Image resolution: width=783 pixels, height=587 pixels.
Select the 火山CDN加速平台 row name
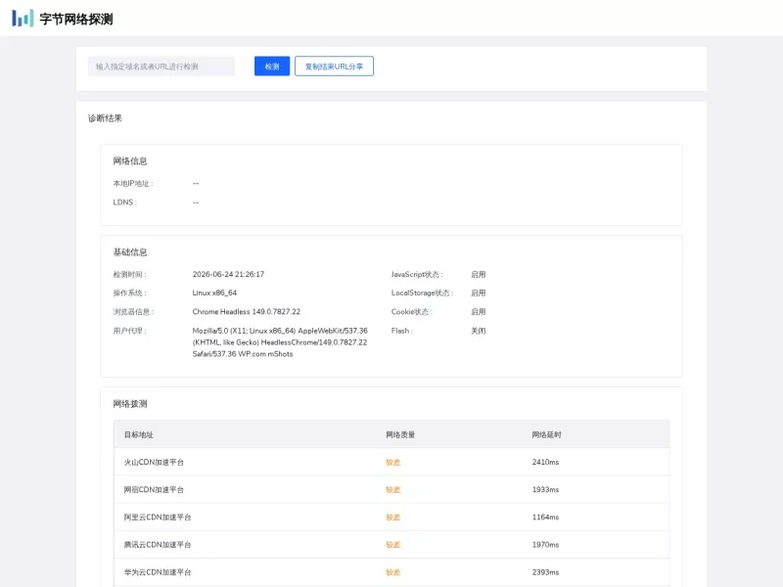[x=154, y=462]
